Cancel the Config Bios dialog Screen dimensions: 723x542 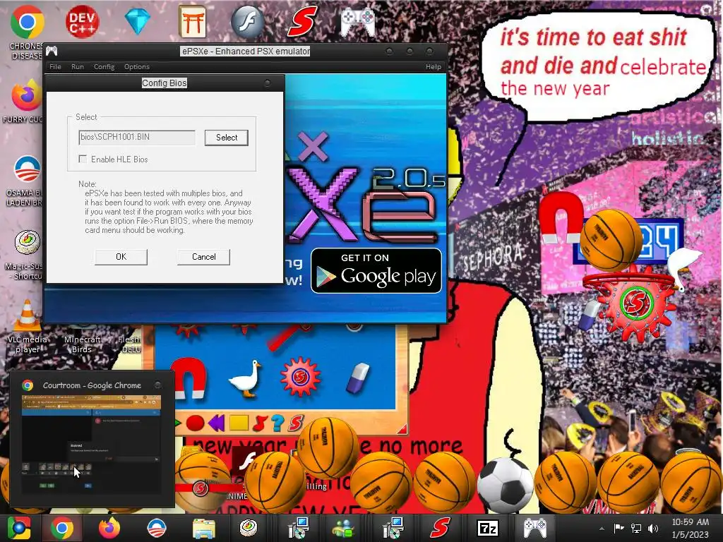[203, 257]
